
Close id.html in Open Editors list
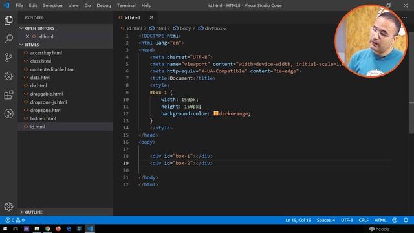point(27,36)
